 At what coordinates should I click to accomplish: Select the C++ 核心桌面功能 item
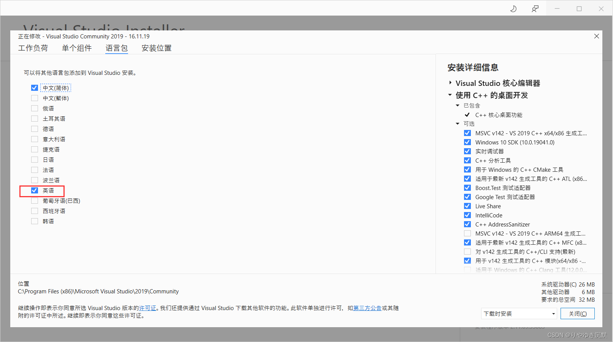click(x=499, y=115)
